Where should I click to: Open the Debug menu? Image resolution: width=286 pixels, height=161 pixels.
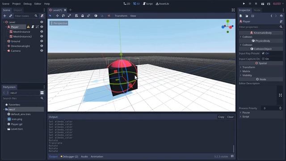pyautogui.click(x=27, y=4)
